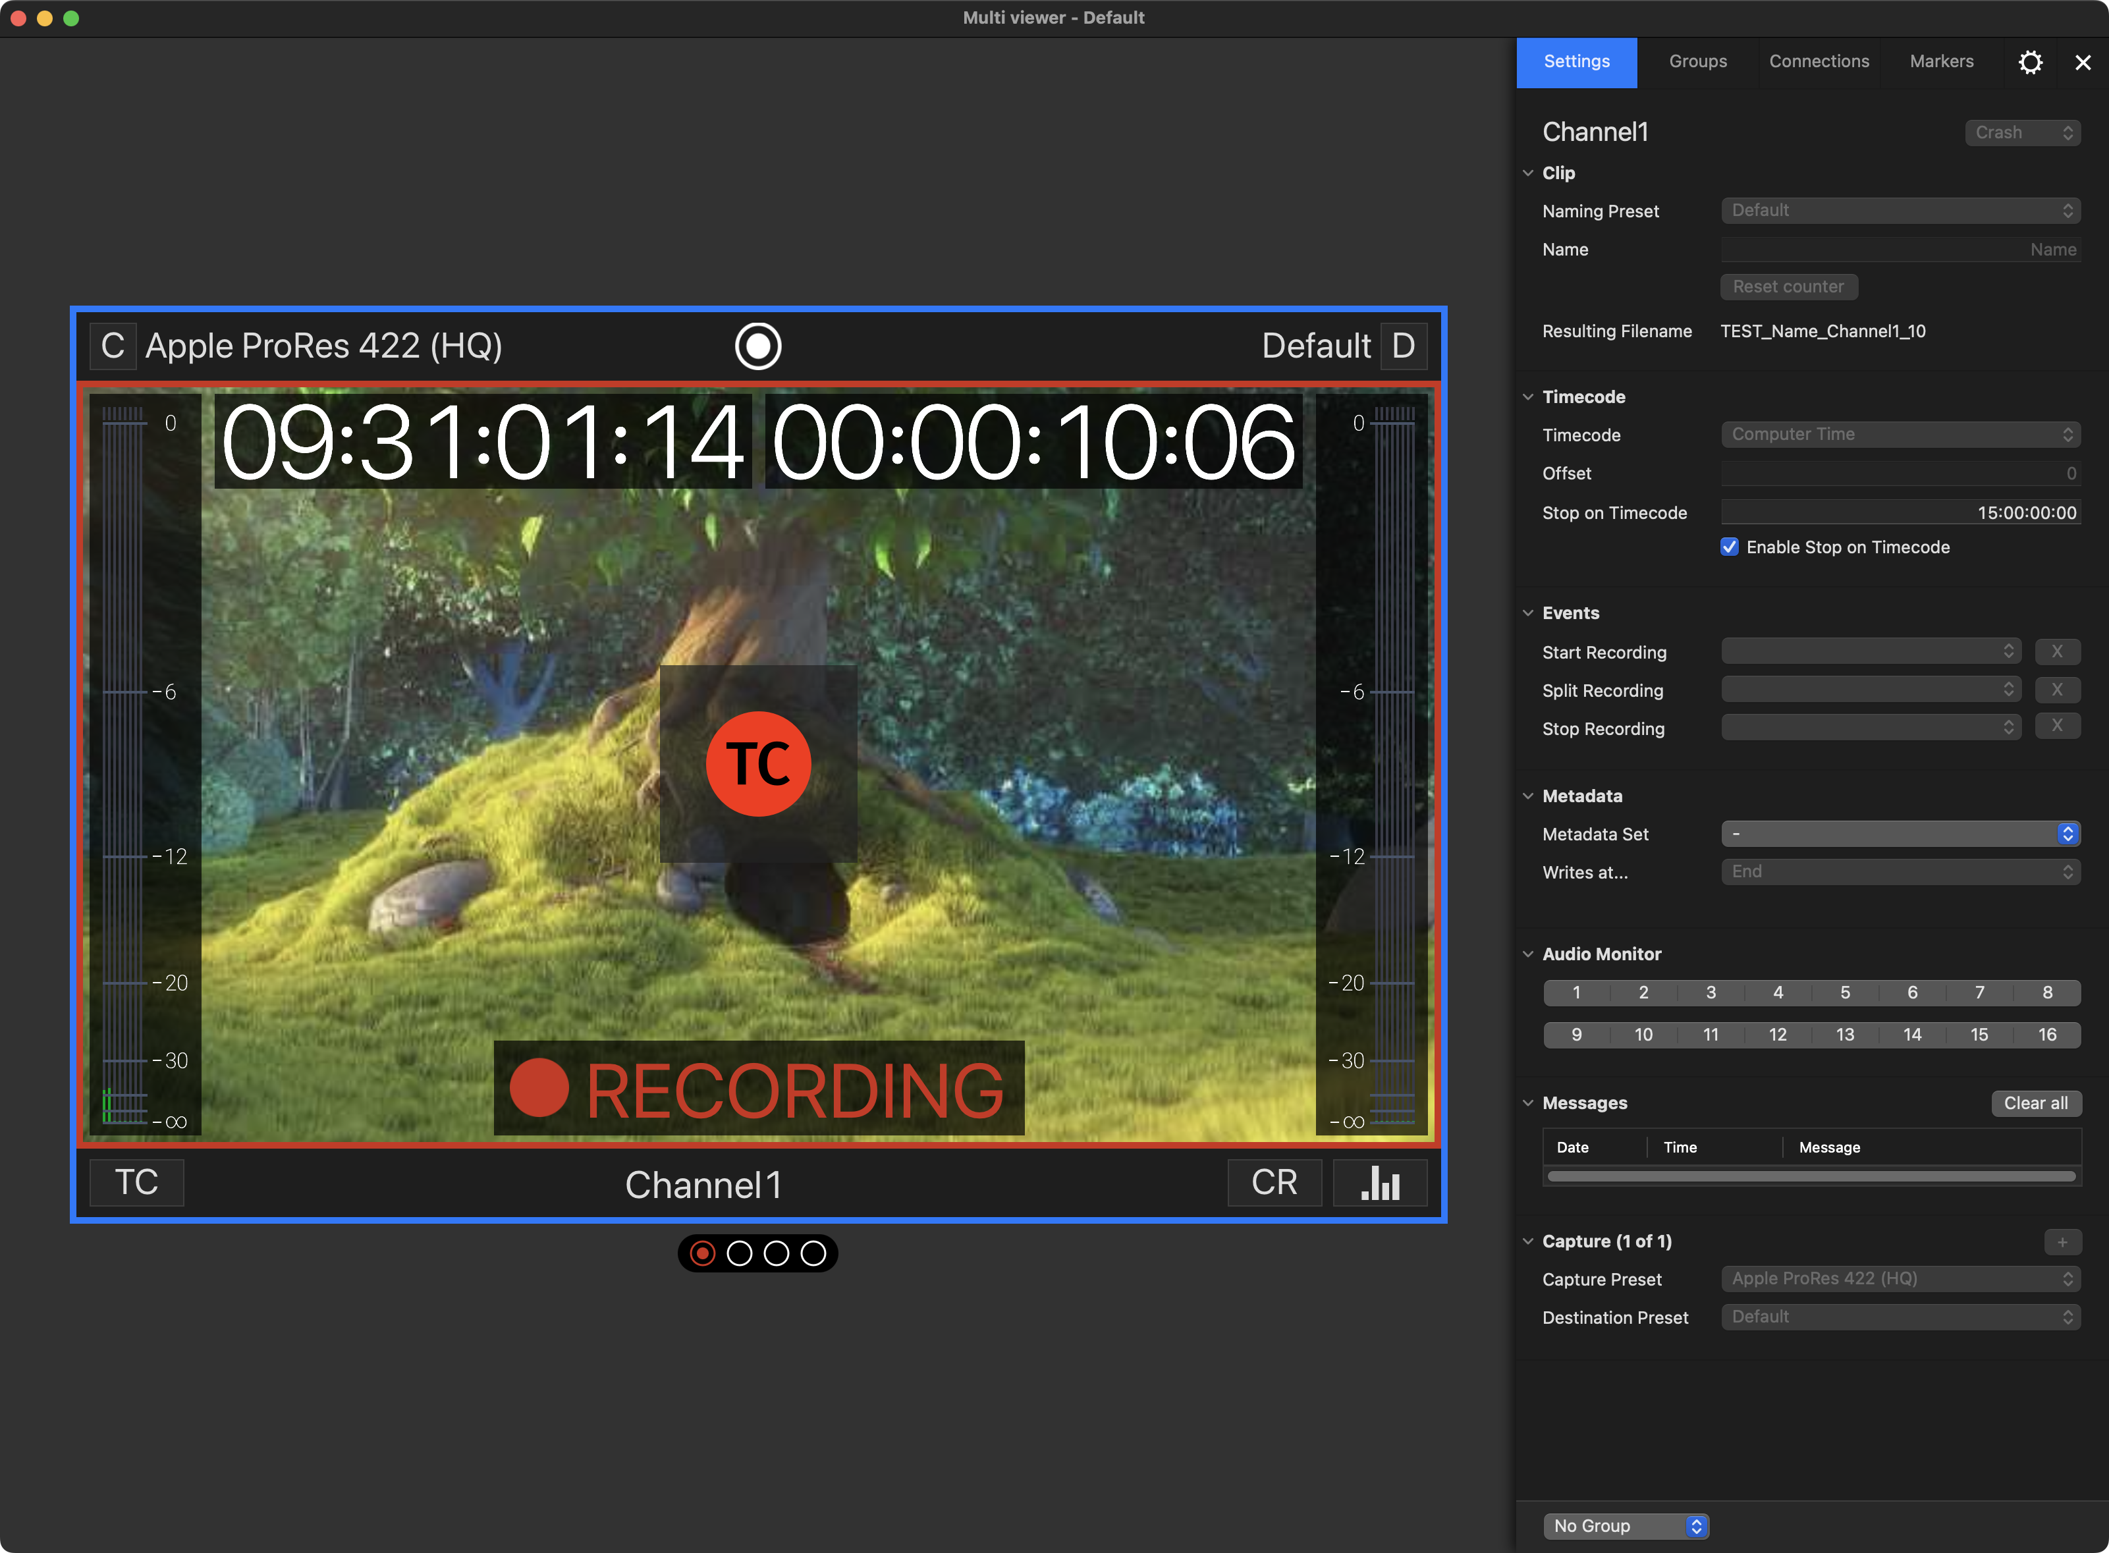
Task: Click the CR button below the viewer
Action: 1274,1183
